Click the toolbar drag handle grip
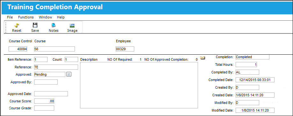The height and width of the screenshot is (116, 293). [6, 27]
